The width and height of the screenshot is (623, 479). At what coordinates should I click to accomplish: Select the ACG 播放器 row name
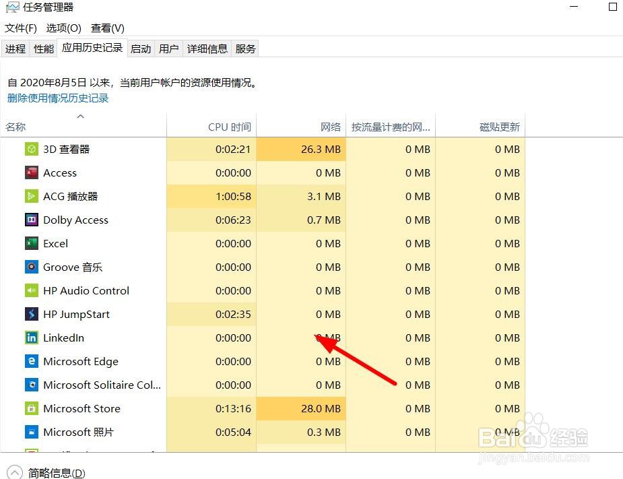pyautogui.click(x=70, y=196)
